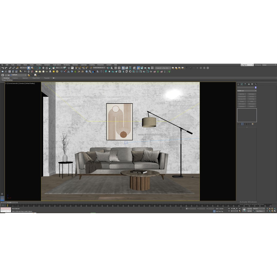Go to the start frame
Image resolution: width=277 pixels, height=277 pixels.
coord(229,209)
